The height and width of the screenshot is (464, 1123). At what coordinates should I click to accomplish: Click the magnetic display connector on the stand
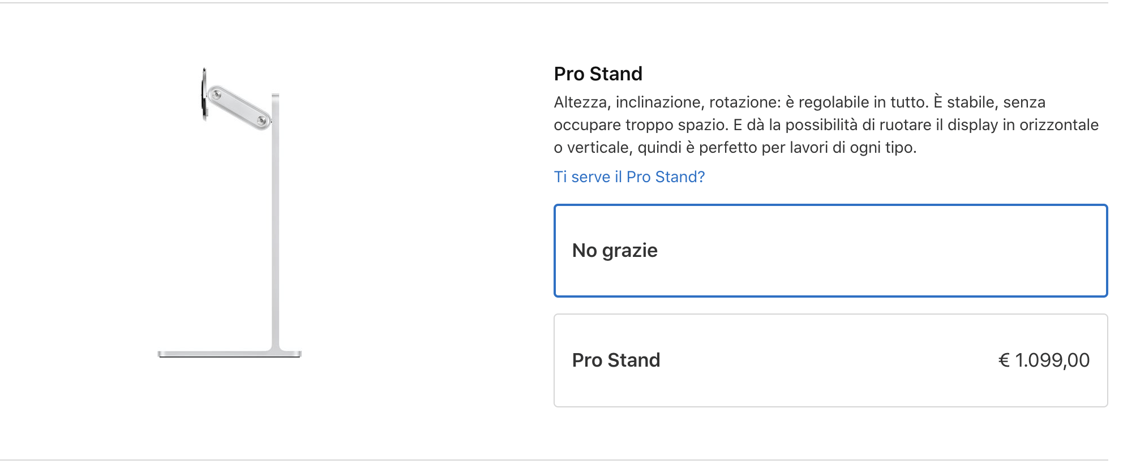pos(204,94)
